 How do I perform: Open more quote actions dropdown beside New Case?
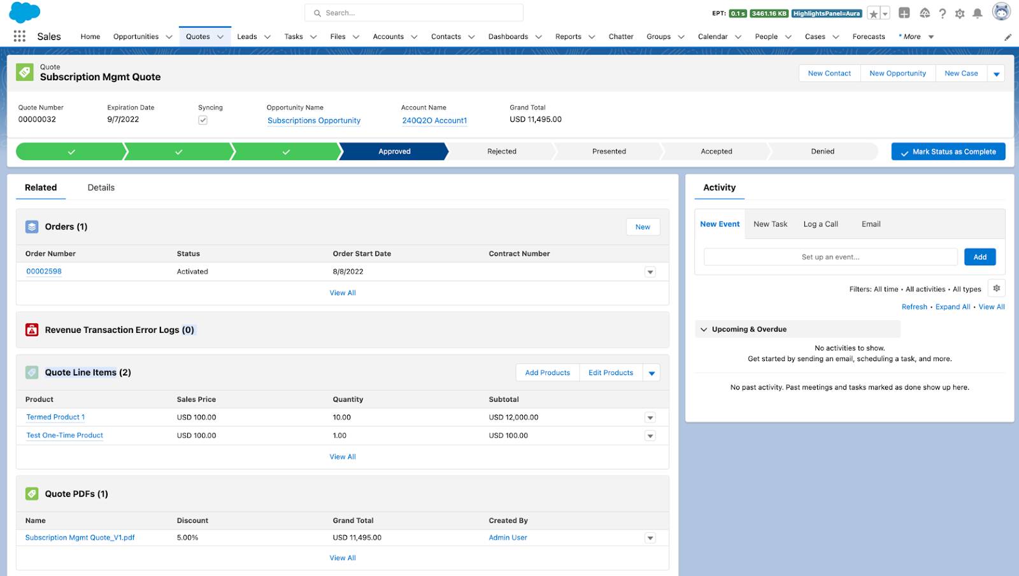(x=996, y=74)
